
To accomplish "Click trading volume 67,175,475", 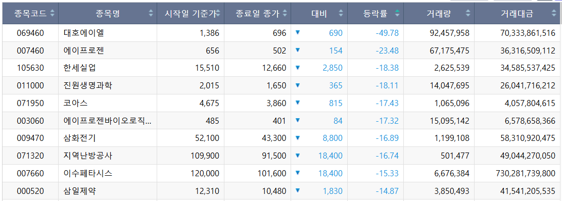I will pos(449,51).
